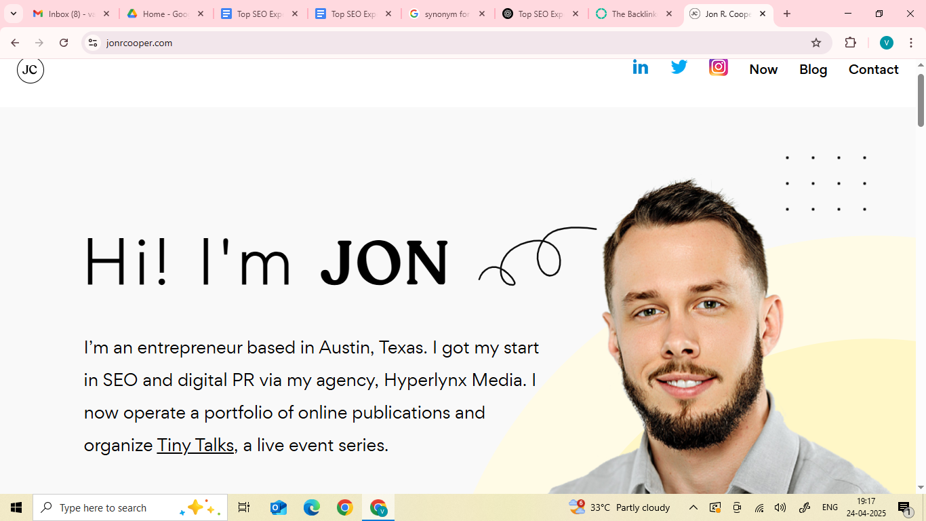
Task: Open the Instagram icon in header
Action: (719, 66)
